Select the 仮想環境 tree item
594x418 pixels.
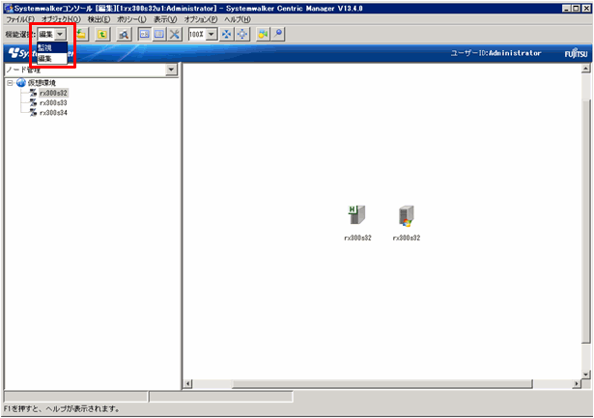(42, 83)
